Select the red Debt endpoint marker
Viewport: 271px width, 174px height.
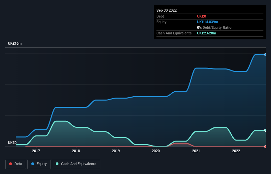click(x=265, y=147)
